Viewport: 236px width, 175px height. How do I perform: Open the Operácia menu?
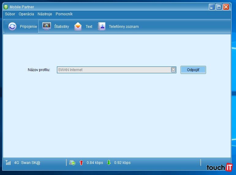(26, 14)
